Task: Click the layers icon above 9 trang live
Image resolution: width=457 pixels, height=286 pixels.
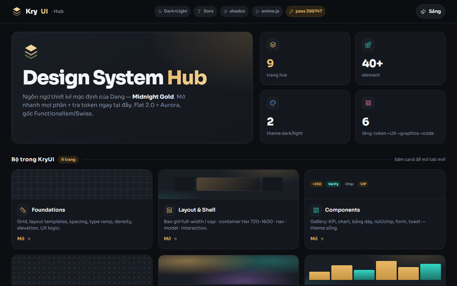Action: coord(273,45)
